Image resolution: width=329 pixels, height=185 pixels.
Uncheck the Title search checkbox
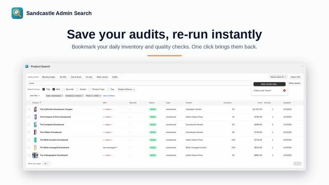pyautogui.click(x=44, y=89)
